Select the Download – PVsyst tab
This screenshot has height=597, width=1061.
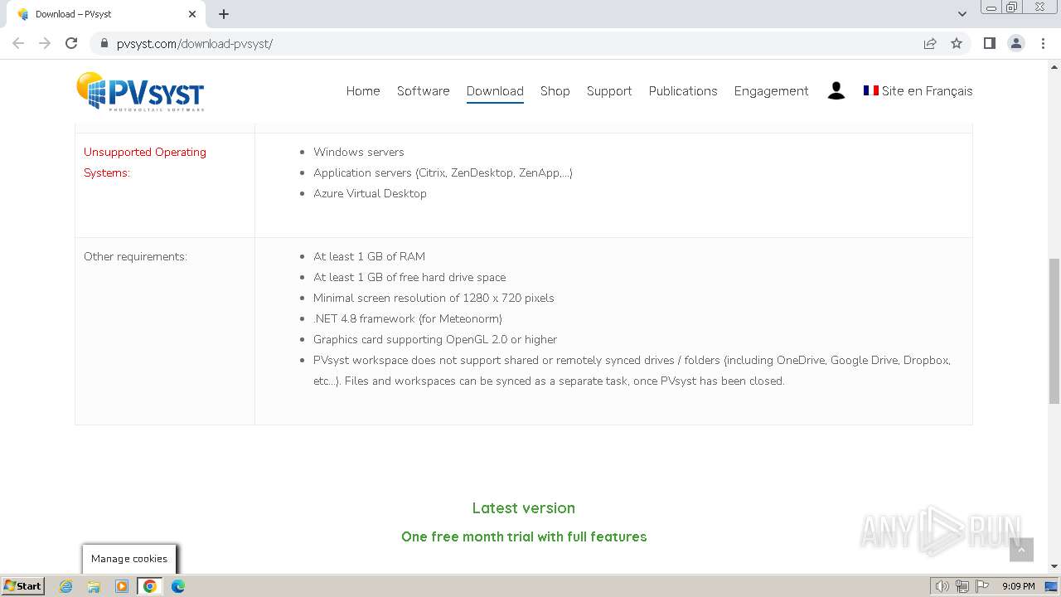[x=104, y=14]
